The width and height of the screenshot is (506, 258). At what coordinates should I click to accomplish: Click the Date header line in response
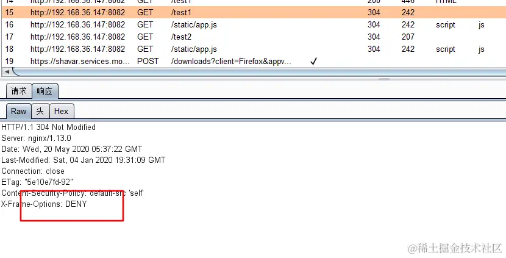point(72,149)
